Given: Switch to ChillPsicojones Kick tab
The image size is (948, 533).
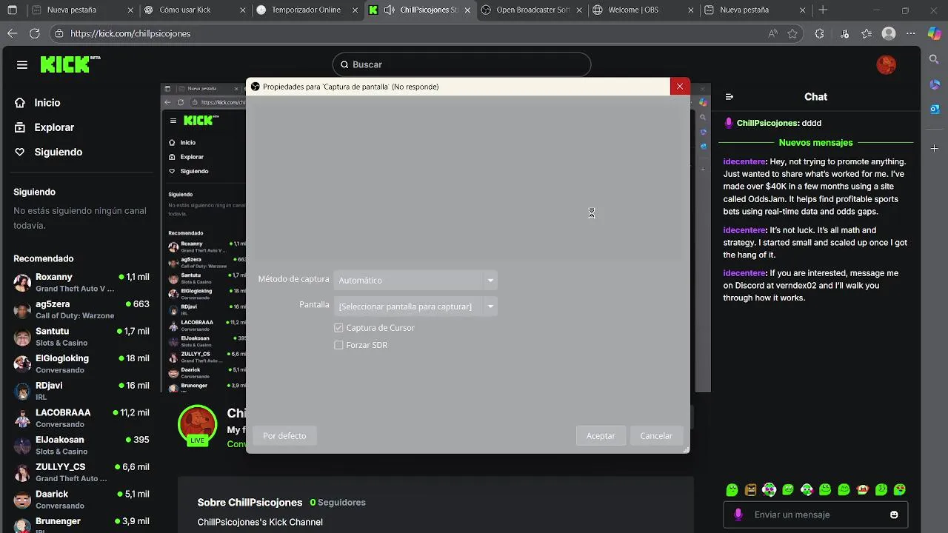Looking at the screenshot, I should [x=418, y=10].
